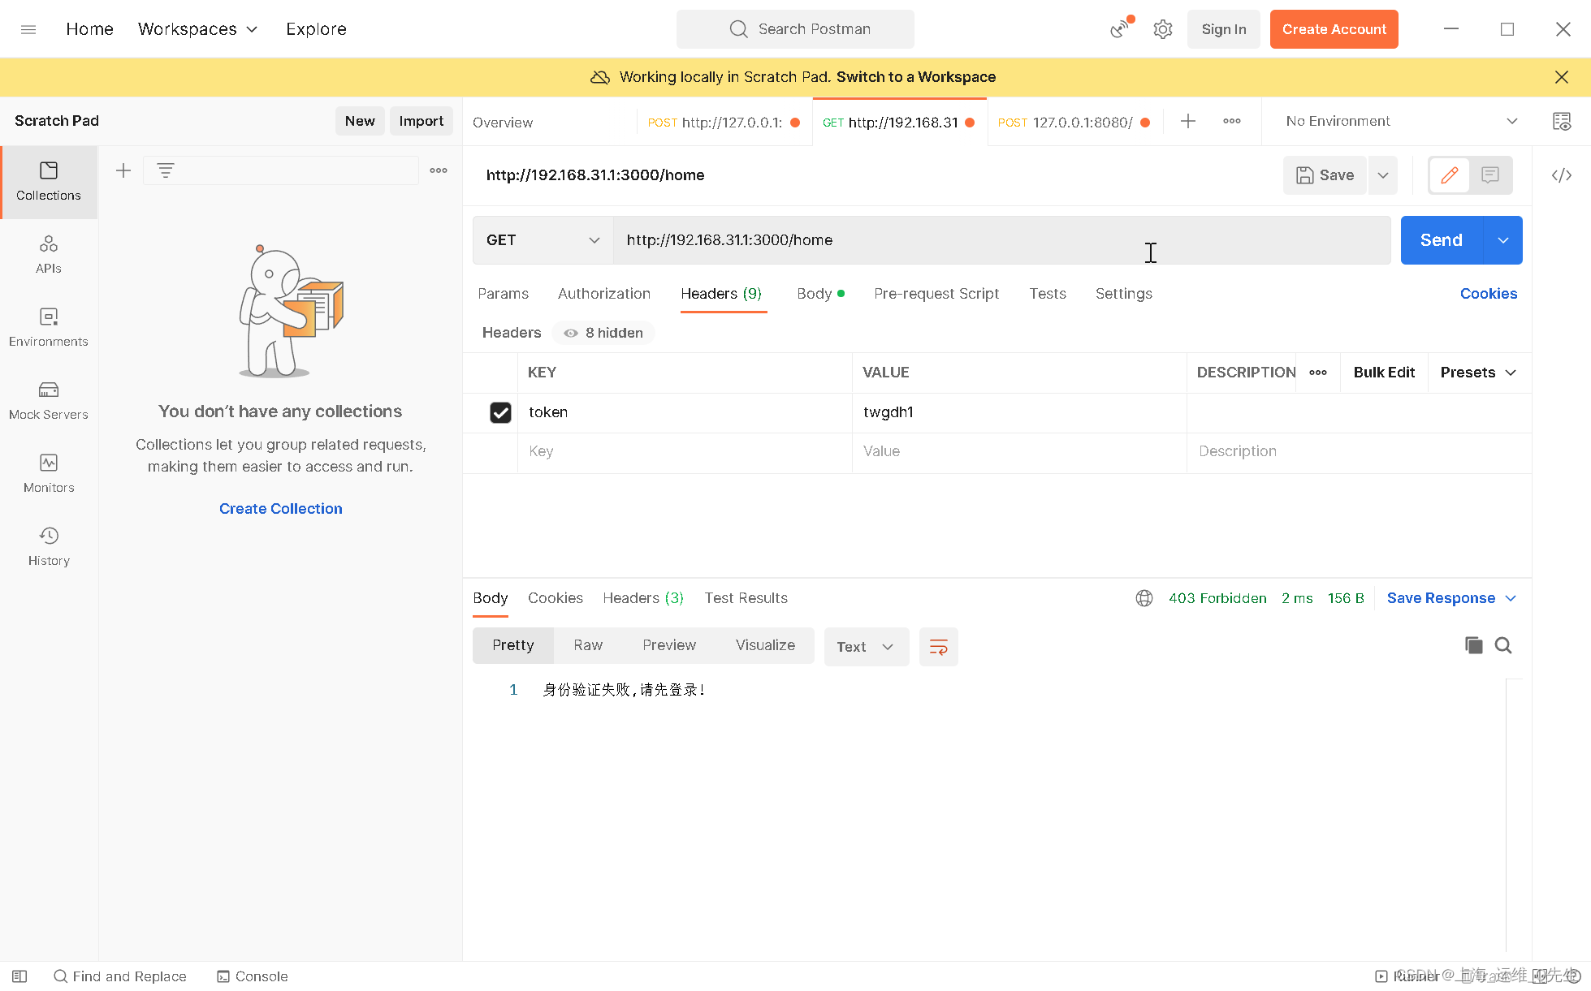1591x991 pixels.
Task: Open No Environment selector
Action: (1402, 121)
